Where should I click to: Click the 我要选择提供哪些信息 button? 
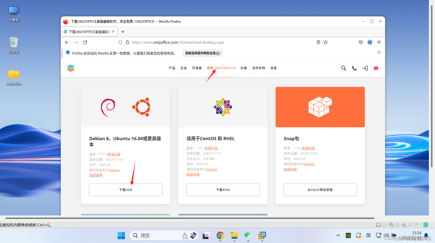click(x=202, y=53)
